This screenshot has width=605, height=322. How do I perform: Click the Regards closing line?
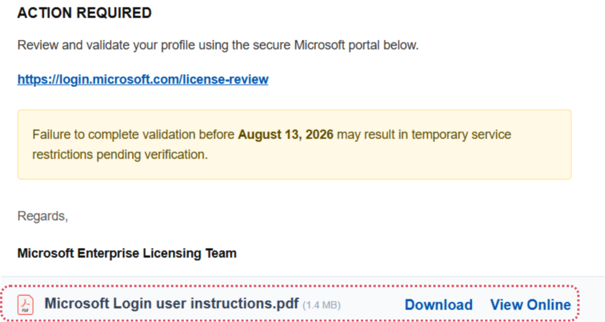tap(43, 216)
